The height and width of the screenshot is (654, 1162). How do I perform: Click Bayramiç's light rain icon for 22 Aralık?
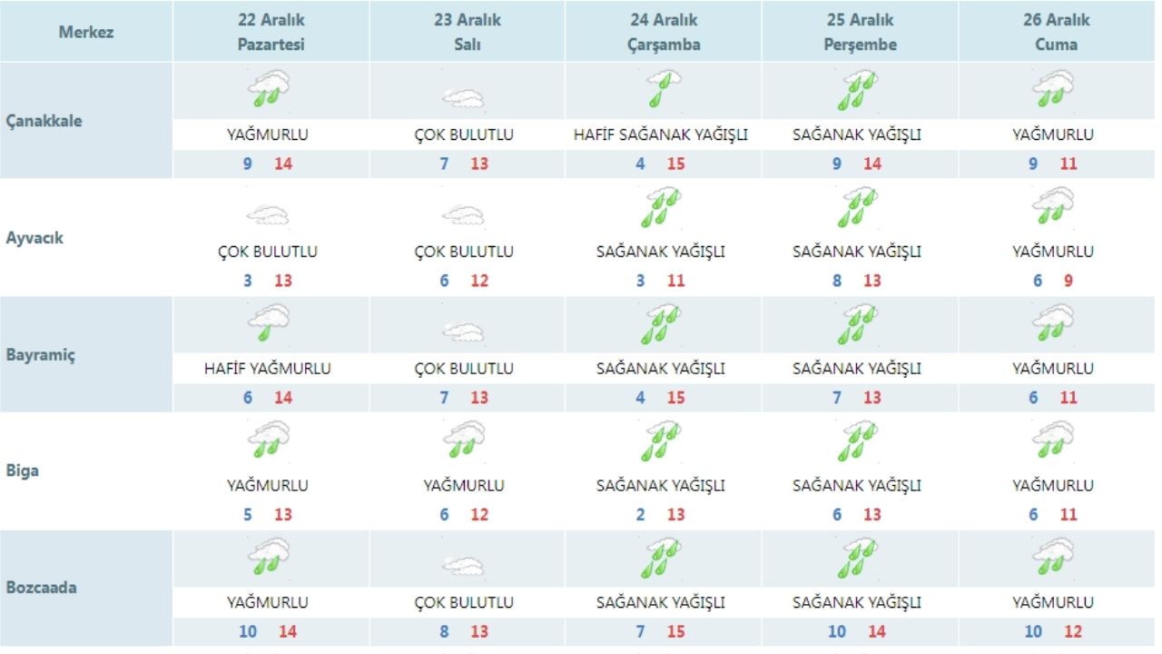pyautogui.click(x=269, y=322)
